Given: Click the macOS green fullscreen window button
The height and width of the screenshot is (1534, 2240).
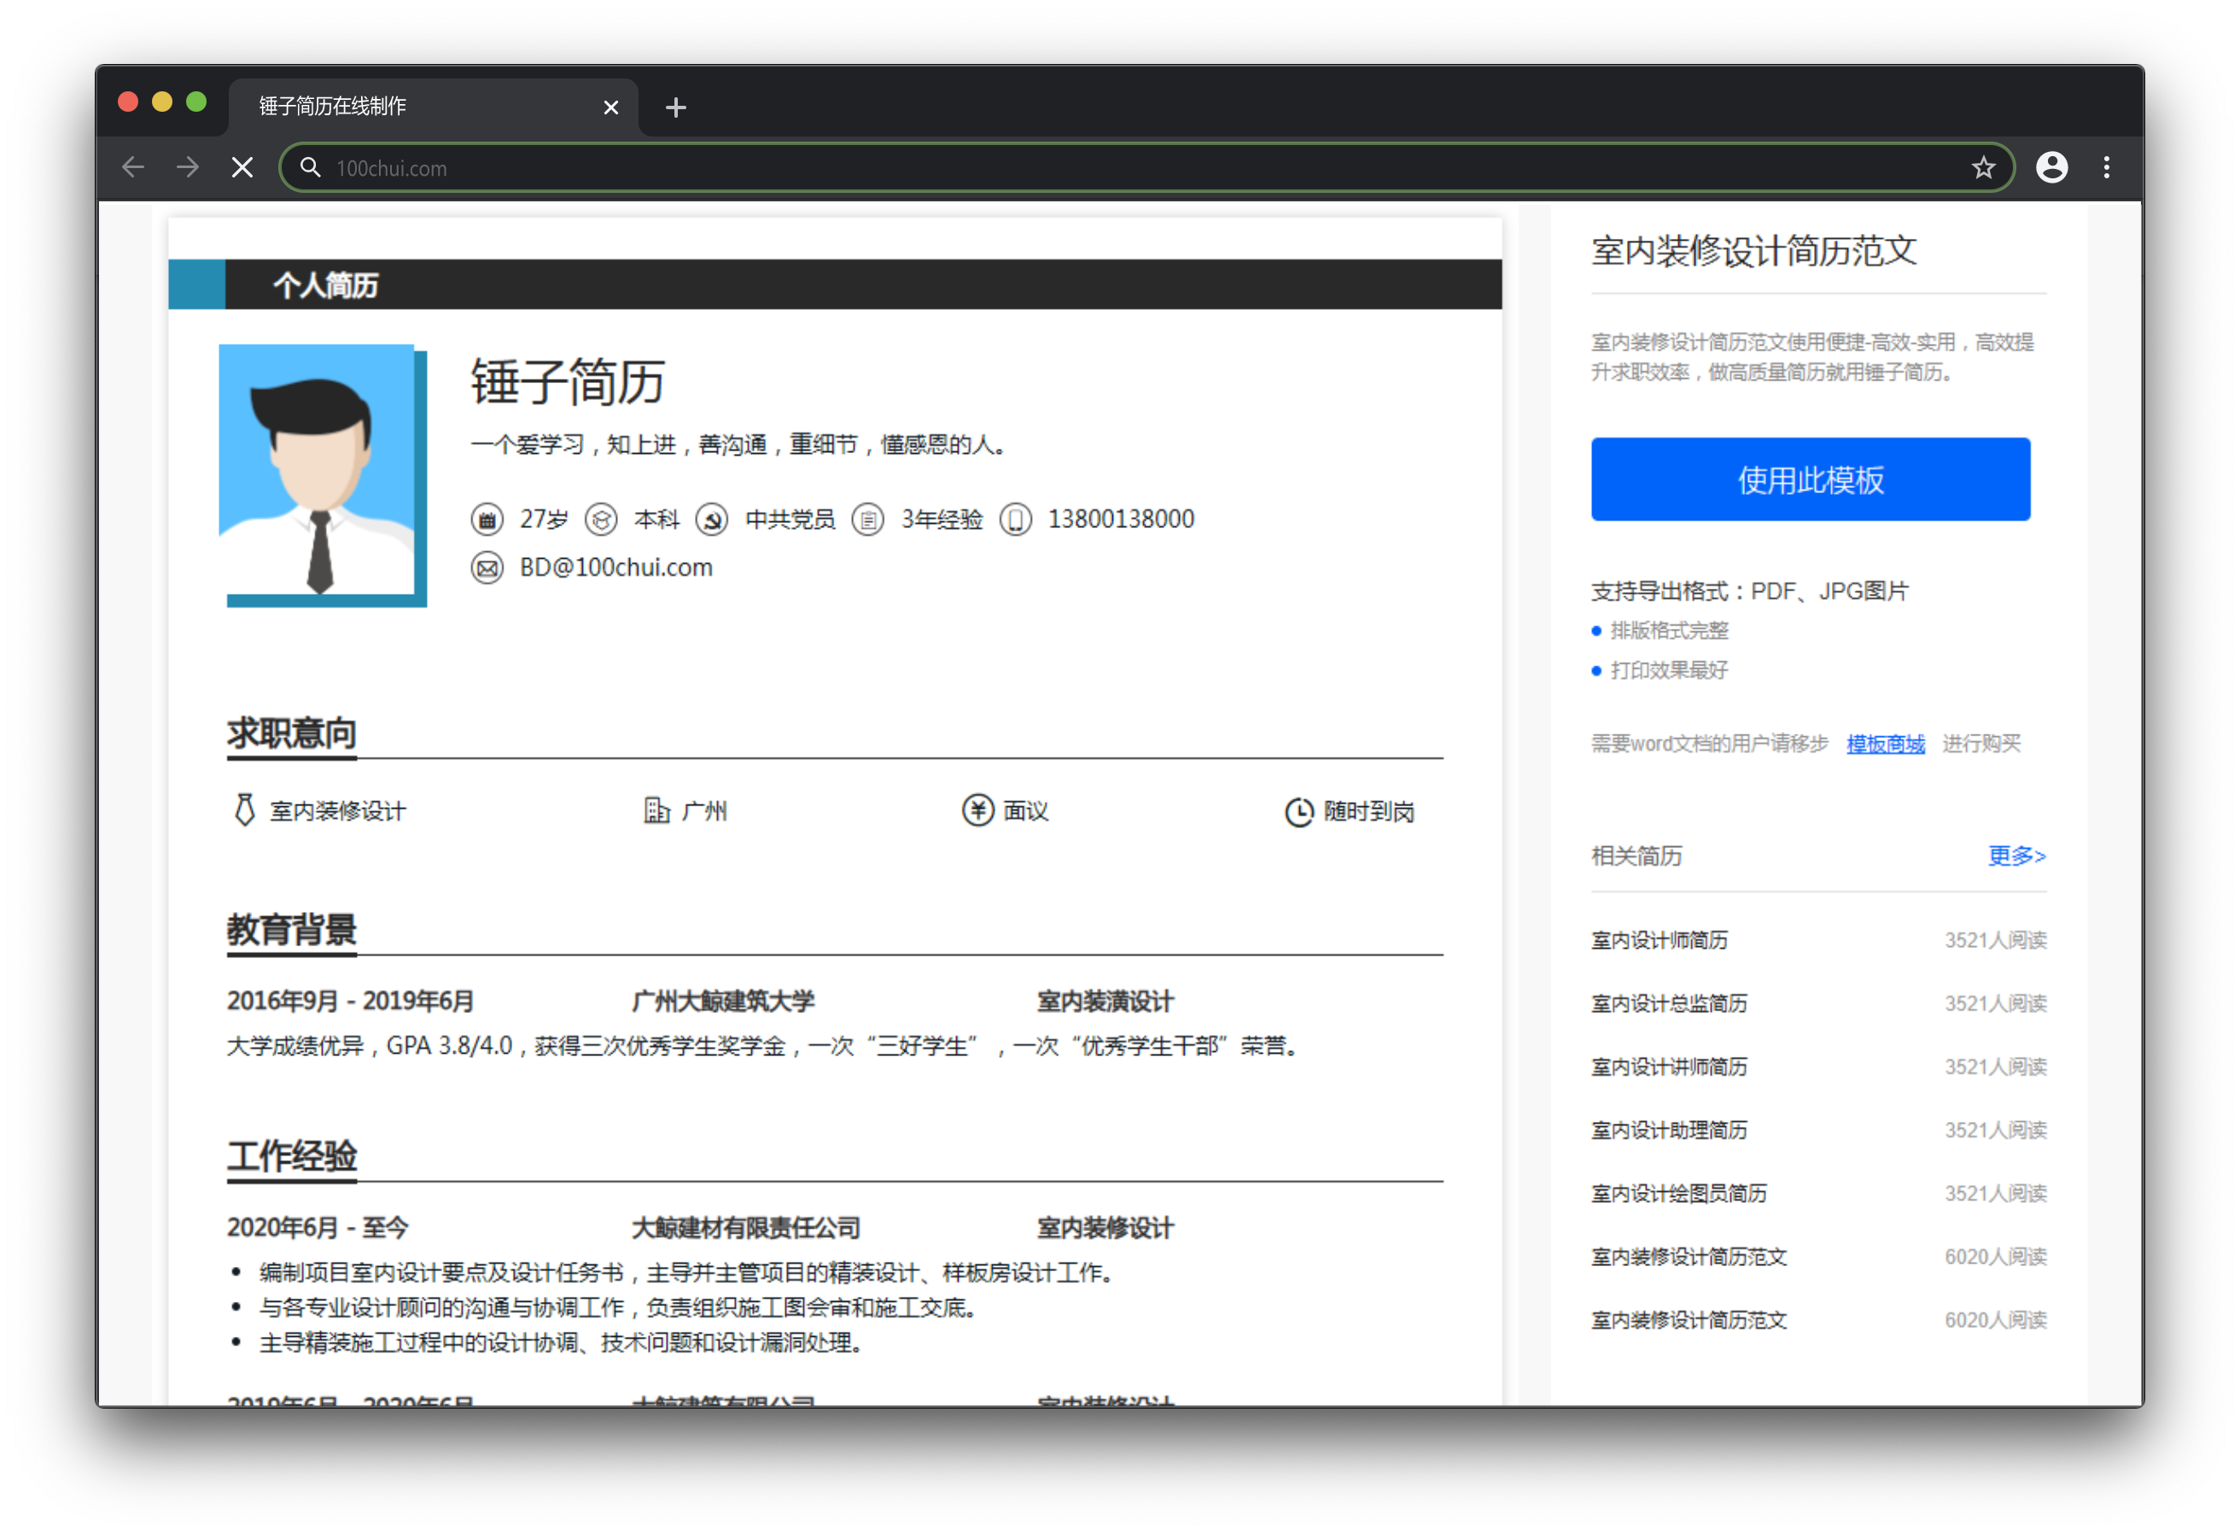Looking at the screenshot, I should (195, 102).
